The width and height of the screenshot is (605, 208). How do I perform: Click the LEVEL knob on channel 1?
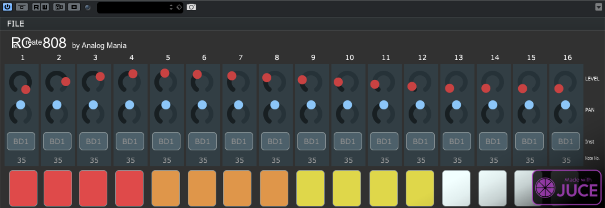[20, 82]
